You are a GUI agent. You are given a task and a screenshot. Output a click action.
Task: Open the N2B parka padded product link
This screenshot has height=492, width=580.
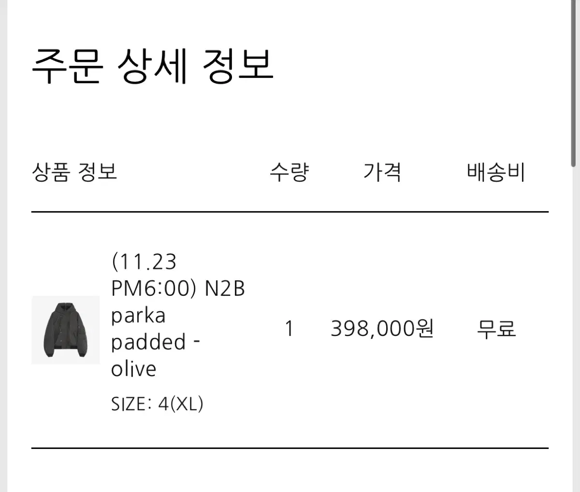tap(178, 315)
